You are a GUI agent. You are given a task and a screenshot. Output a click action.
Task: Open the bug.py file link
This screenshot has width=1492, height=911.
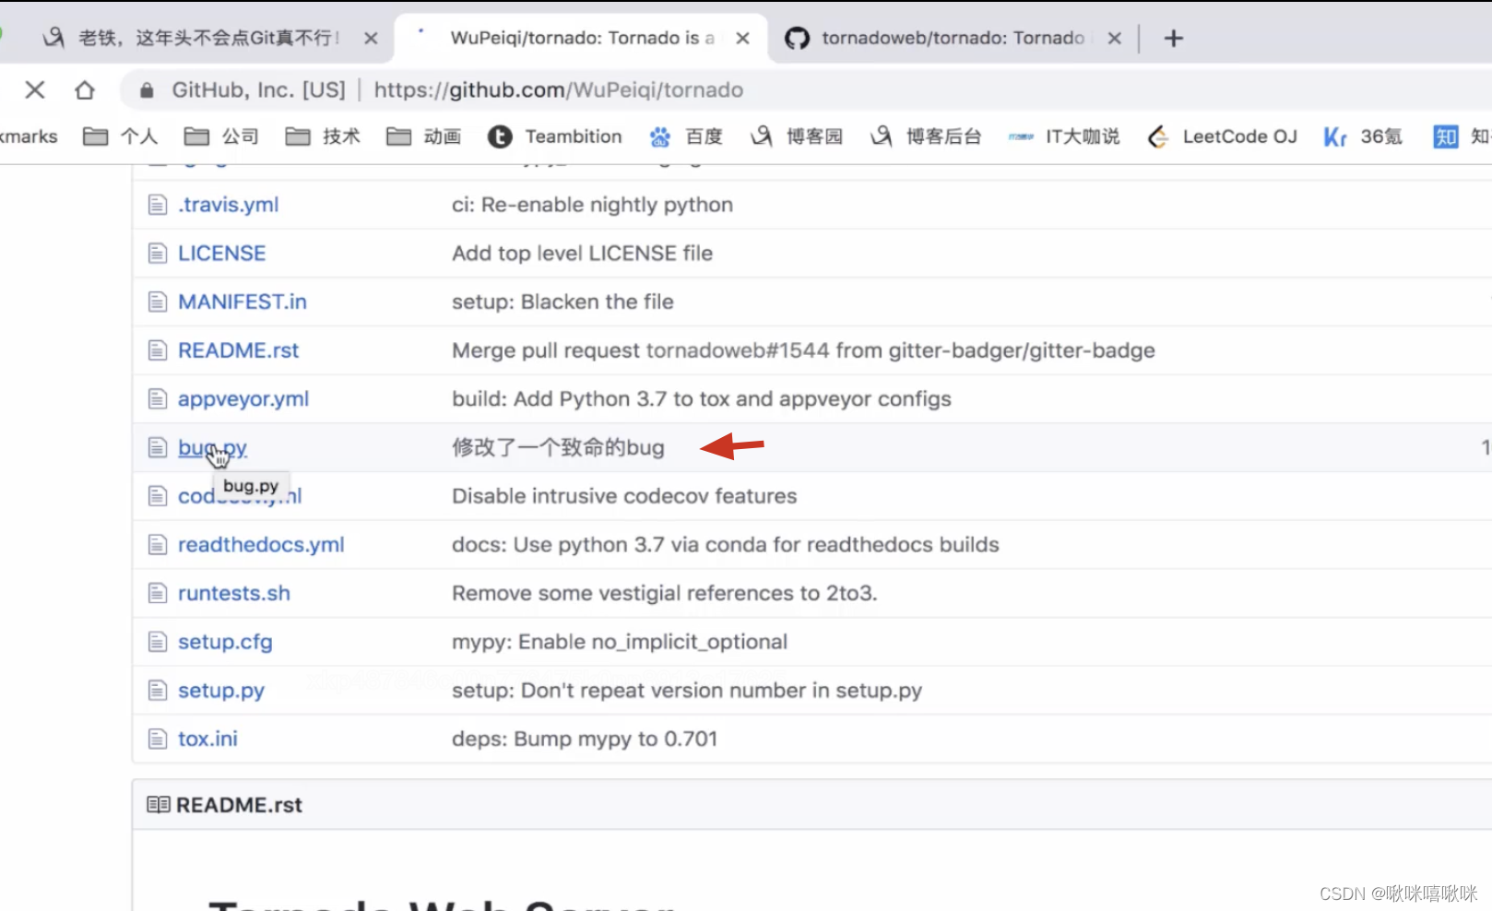[212, 448]
